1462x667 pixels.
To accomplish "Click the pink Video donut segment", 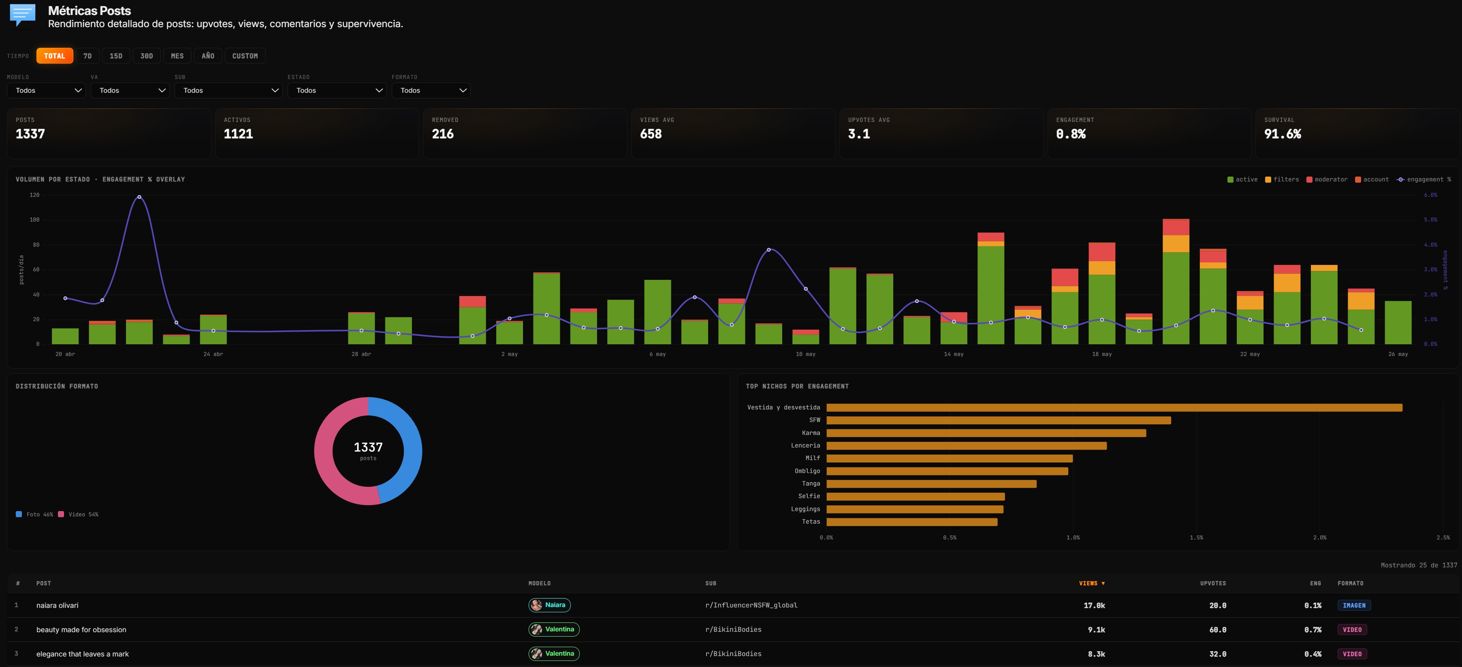I will (324, 454).
